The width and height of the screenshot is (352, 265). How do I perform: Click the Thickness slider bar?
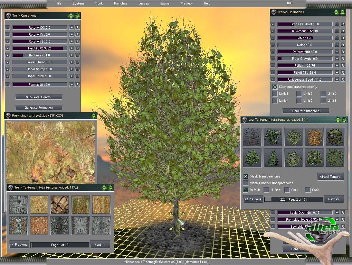click(40, 55)
